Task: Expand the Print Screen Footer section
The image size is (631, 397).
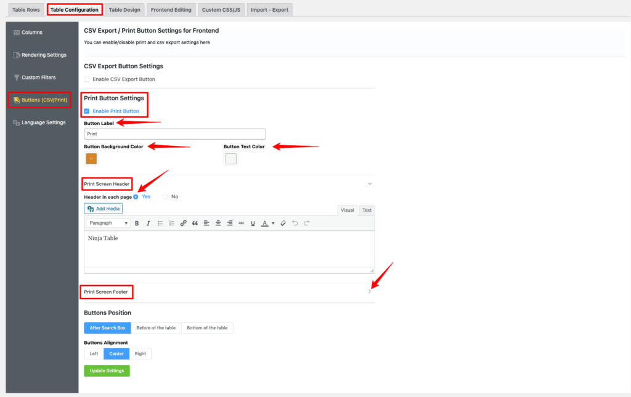Action: (x=370, y=291)
